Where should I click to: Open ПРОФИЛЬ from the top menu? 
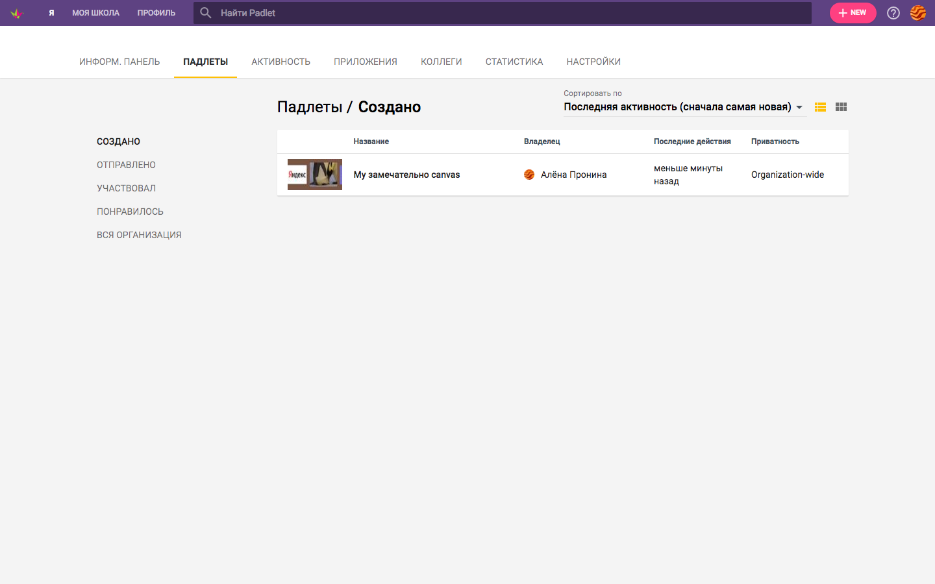[156, 12]
